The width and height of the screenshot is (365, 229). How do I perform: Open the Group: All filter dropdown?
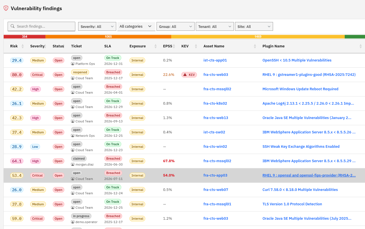[175, 27]
